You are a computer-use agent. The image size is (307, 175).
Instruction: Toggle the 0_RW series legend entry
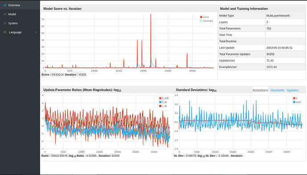[x=164, y=98]
